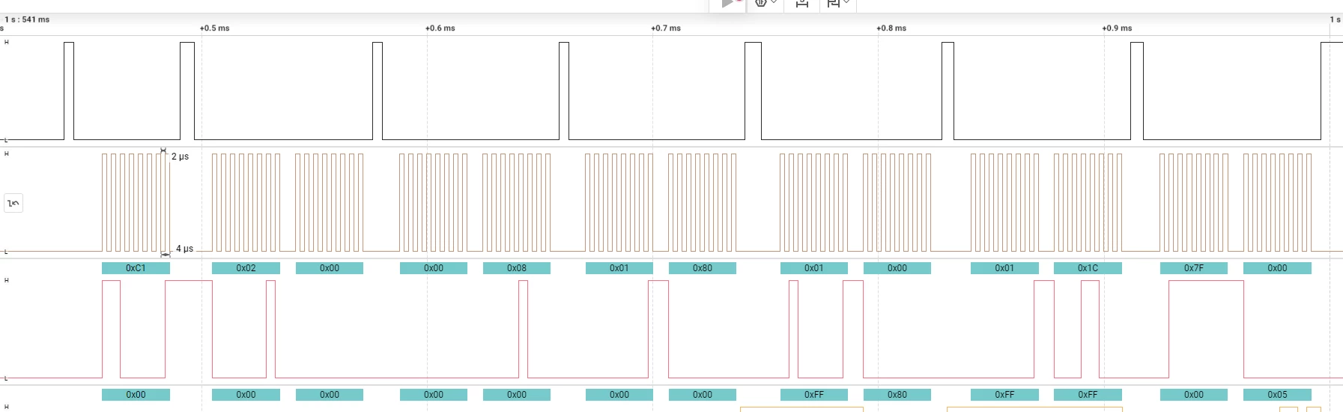Select the 0x05 decoded frame
The width and height of the screenshot is (1343, 412).
point(1277,395)
